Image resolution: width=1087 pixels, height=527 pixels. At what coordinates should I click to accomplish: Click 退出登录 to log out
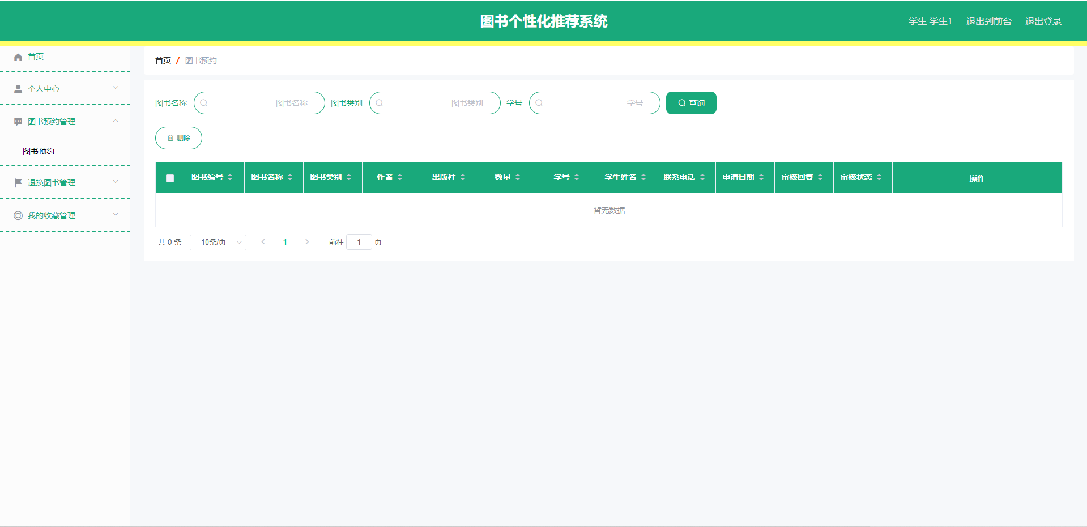1043,21
